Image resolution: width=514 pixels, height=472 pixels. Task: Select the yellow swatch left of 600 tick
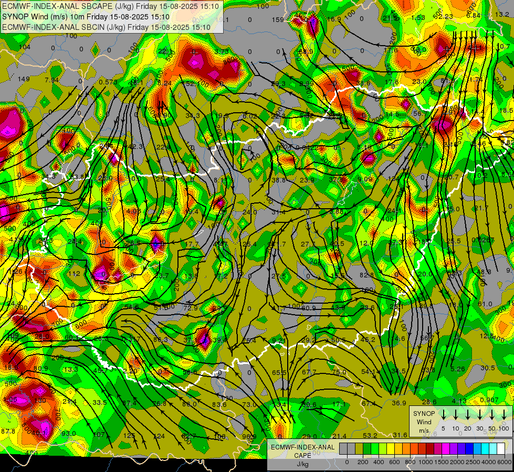point(391,449)
